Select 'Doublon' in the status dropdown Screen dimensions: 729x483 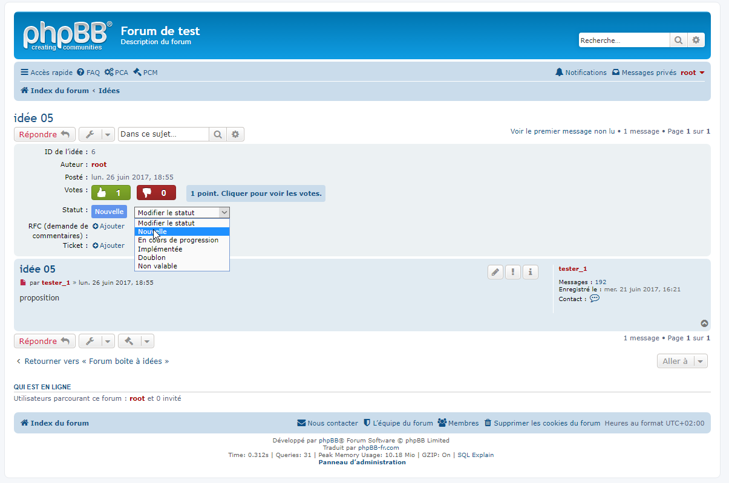(151, 258)
